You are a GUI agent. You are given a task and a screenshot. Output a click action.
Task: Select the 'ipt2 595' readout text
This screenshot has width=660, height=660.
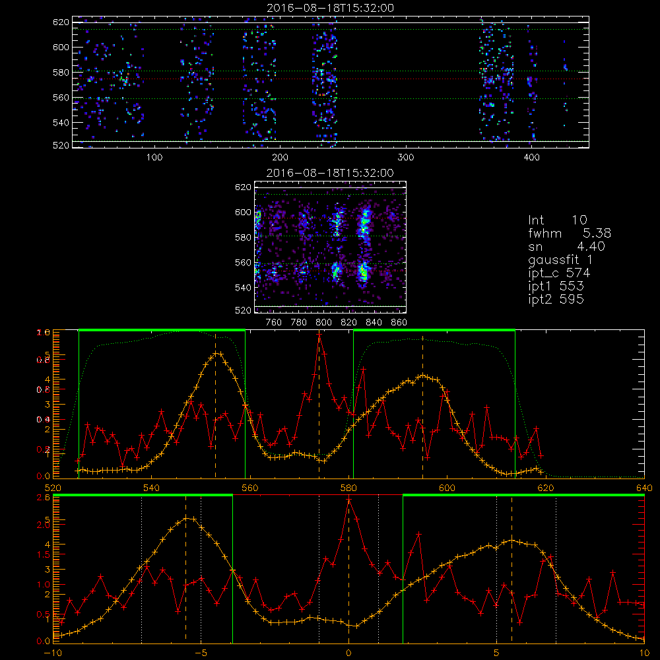[x=556, y=299]
